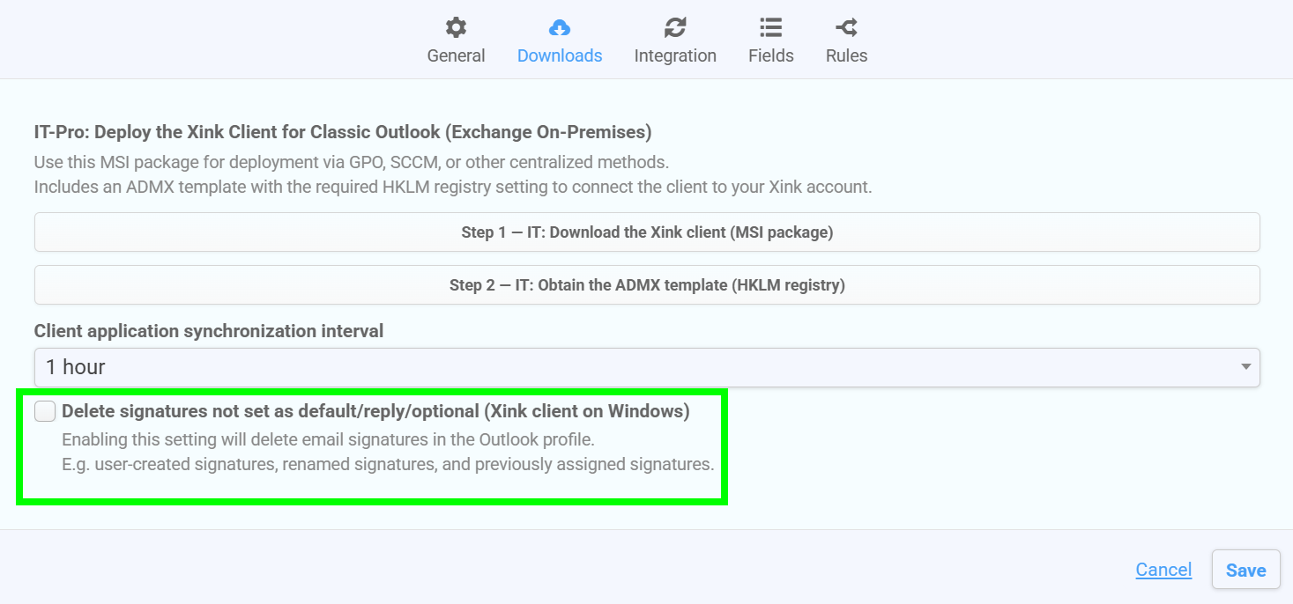
Task: Enable Delete signatures not set as default checkbox
Action: (45, 411)
